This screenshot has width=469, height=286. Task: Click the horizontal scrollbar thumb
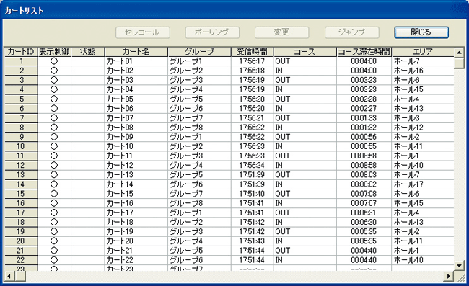tap(20, 276)
